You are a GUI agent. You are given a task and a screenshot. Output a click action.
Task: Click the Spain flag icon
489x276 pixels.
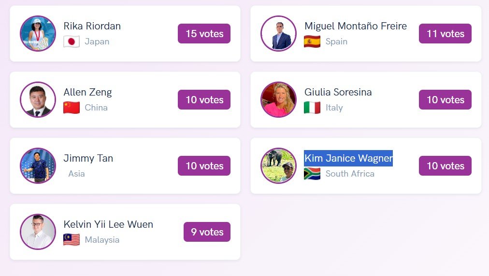[x=312, y=41]
